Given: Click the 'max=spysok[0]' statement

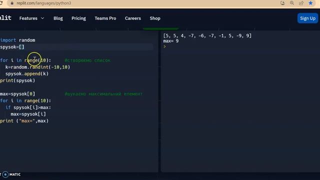Looking at the screenshot, I should coord(17,94).
